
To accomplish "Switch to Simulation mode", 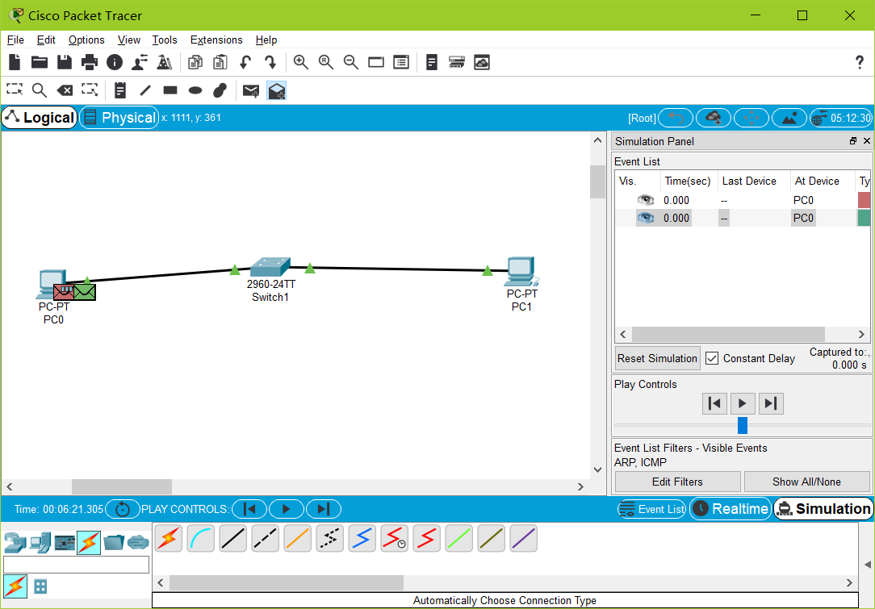I will point(823,509).
